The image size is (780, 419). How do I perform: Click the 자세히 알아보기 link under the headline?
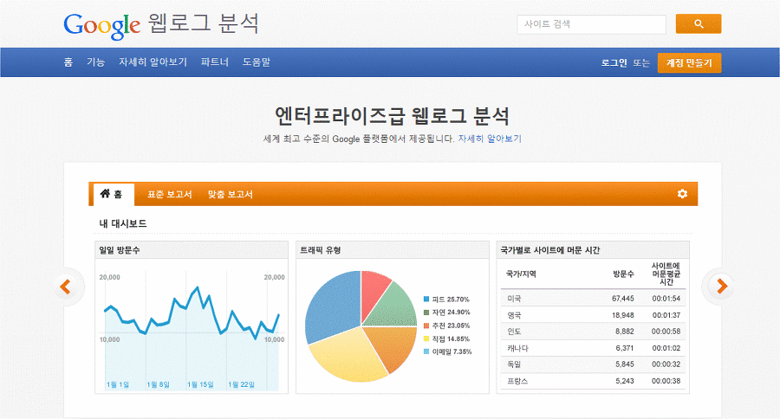pyautogui.click(x=490, y=139)
